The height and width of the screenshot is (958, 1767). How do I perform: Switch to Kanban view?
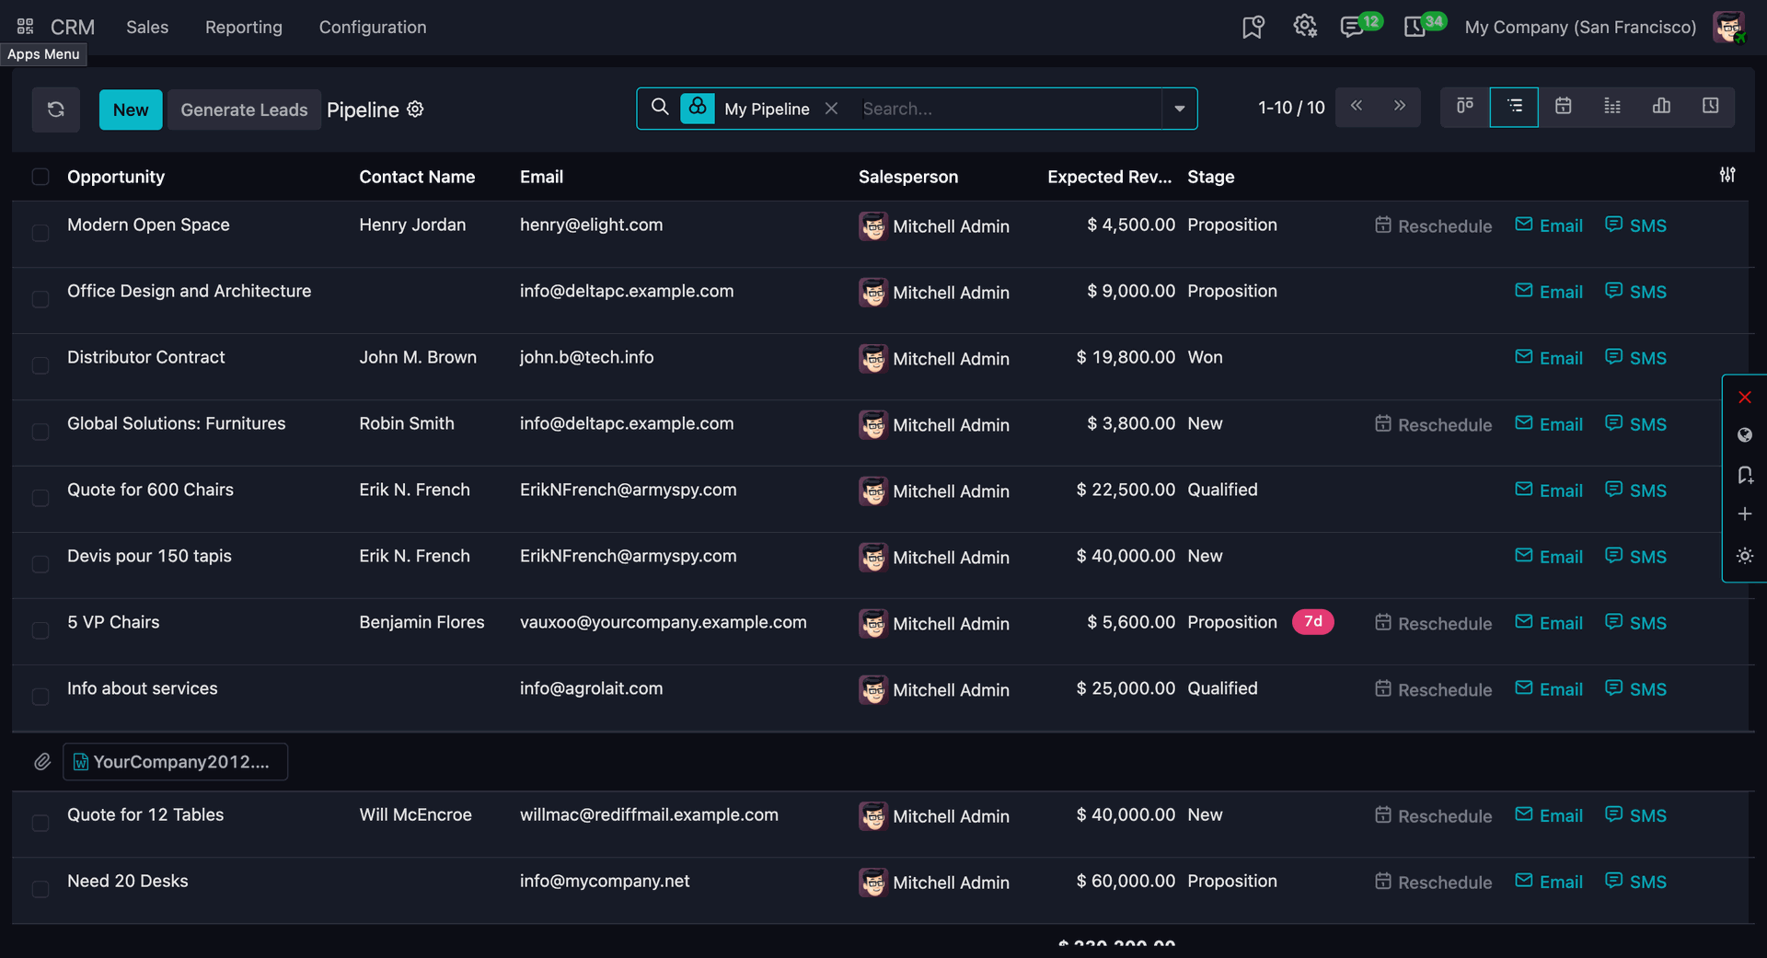click(1465, 107)
